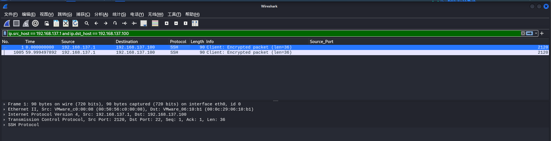551x141 pixels.
Task: Open the 捕获(C) menu
Action: click(83, 14)
